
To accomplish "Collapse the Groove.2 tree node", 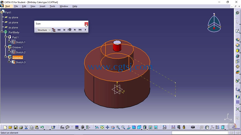I will click(x=5, y=57).
